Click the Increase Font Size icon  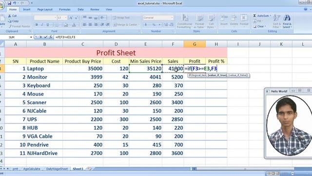tap(71, 18)
